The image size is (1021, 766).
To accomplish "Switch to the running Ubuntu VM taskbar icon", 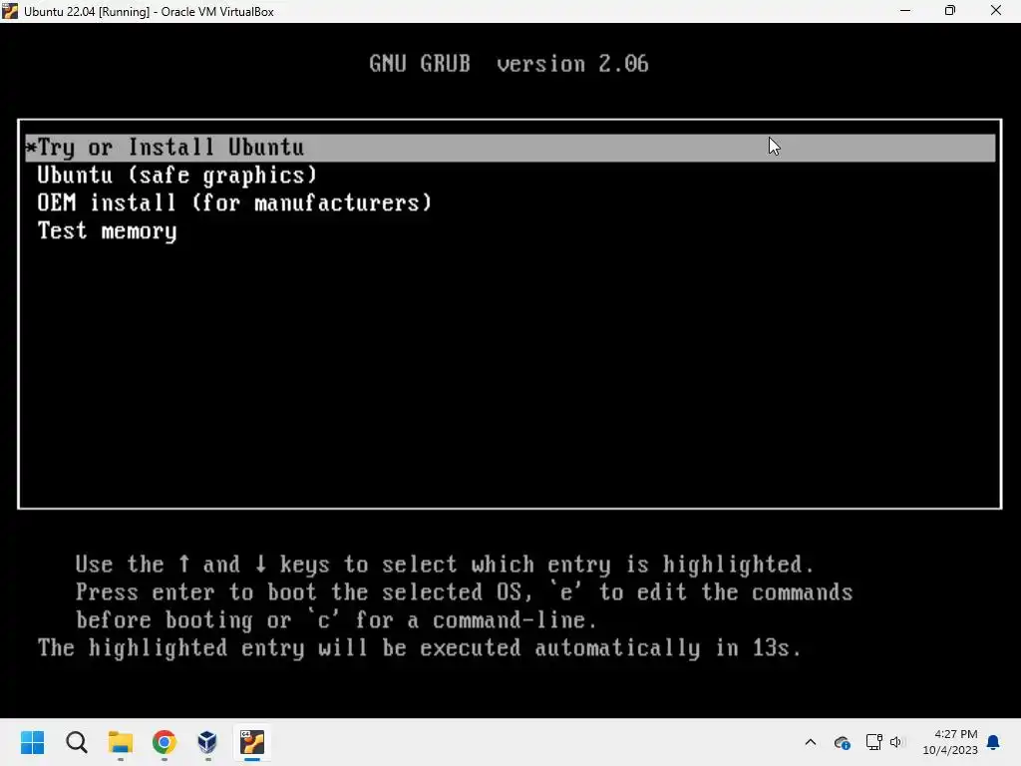I will [x=252, y=742].
